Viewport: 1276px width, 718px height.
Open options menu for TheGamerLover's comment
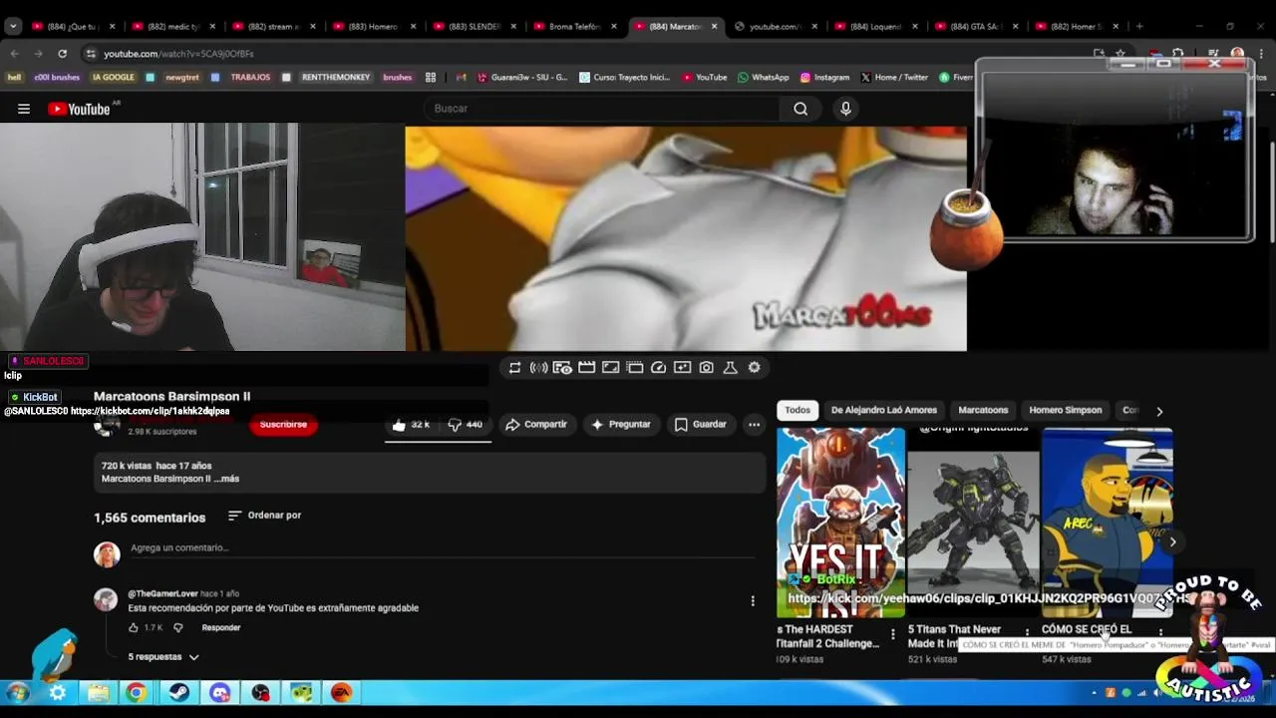point(753,600)
